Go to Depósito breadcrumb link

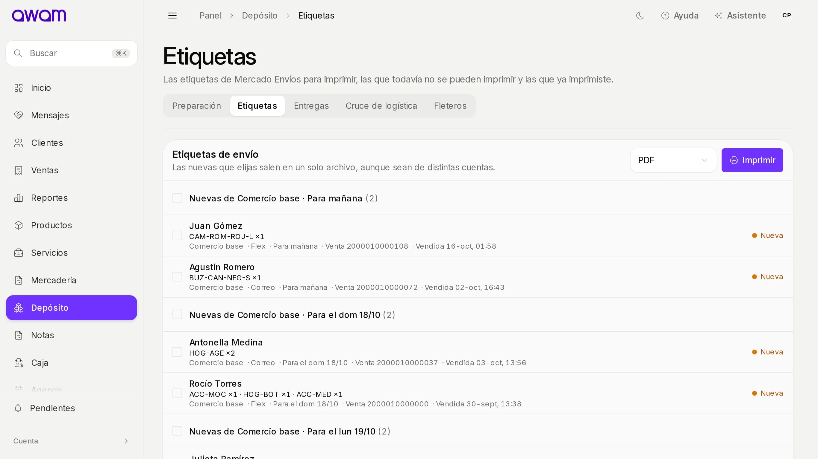coord(260,16)
